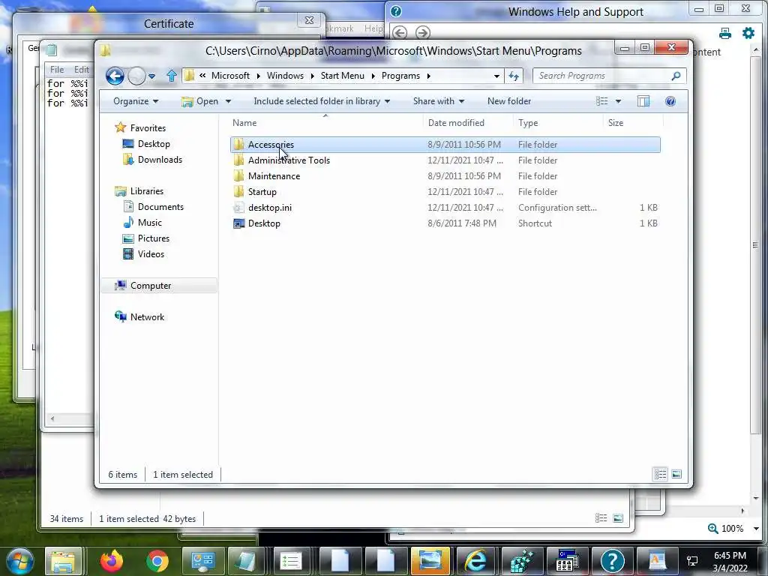Click Help and Support taskbar icon
This screenshot has width=768, height=576.
pos(612,561)
